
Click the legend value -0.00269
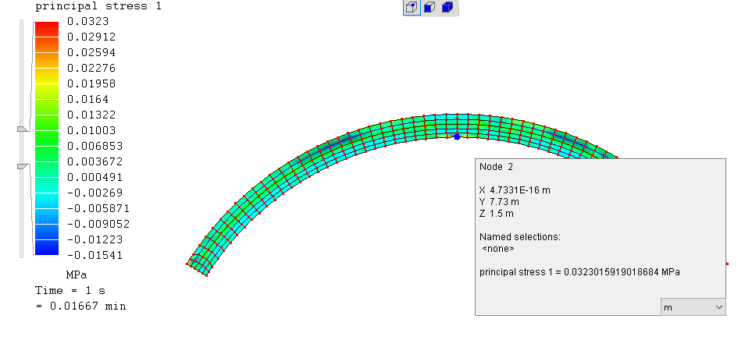coord(95,193)
